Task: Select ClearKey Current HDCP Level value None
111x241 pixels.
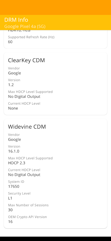Action: [x=13, y=108]
